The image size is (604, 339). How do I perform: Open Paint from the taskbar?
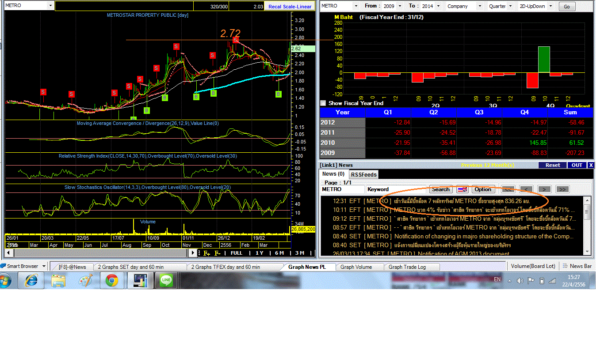(x=85, y=280)
